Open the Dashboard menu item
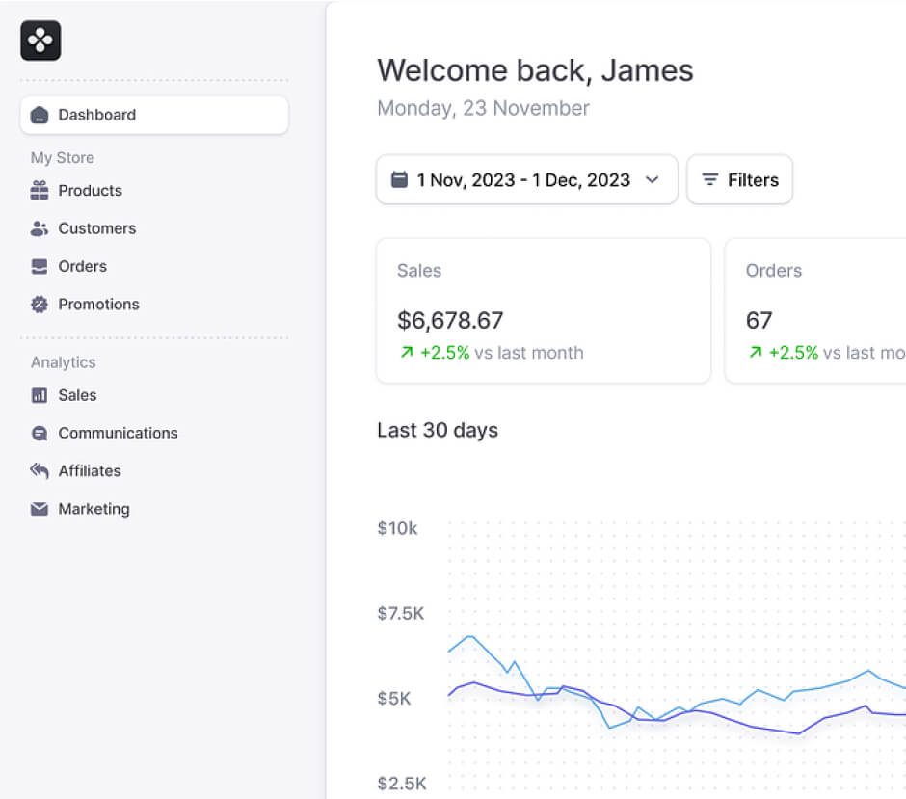Image resolution: width=906 pixels, height=799 pixels. click(x=154, y=115)
